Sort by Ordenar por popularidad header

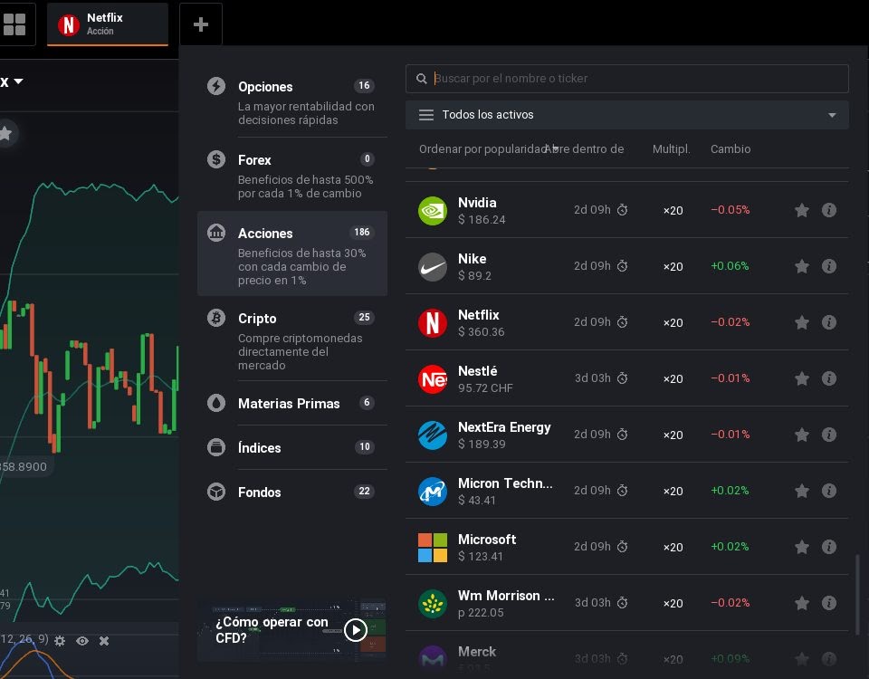483,149
